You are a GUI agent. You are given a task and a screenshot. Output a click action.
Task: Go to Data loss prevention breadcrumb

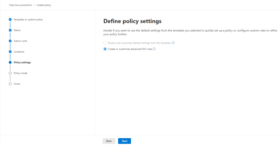pos(21,5)
